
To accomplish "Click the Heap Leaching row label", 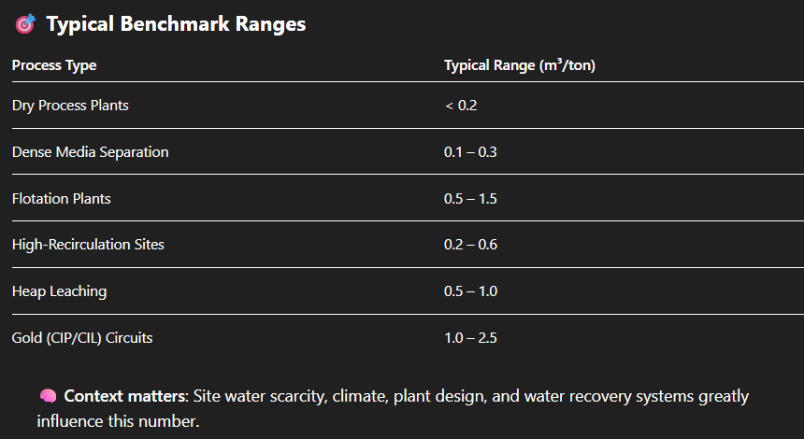I will coord(59,291).
